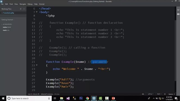Collapse code fold arrow at line 22
Viewport: 180px width, 101px height.
click(x=37, y=65)
